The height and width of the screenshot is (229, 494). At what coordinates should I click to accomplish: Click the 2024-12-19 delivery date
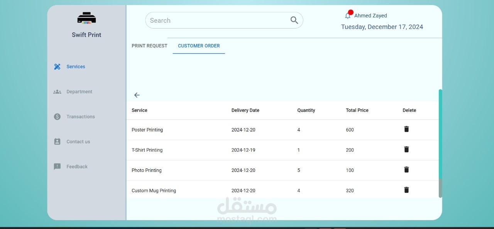(x=243, y=150)
